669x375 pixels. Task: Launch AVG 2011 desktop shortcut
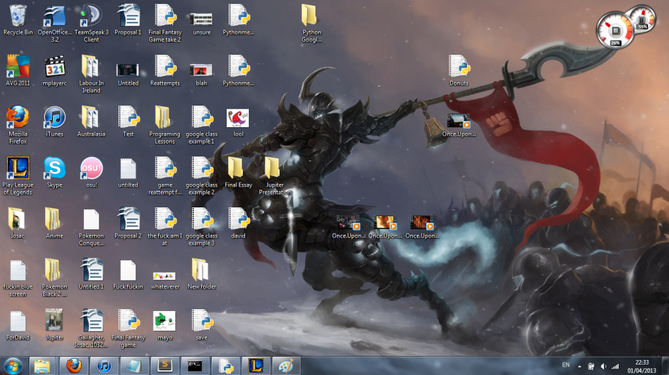[x=18, y=67]
